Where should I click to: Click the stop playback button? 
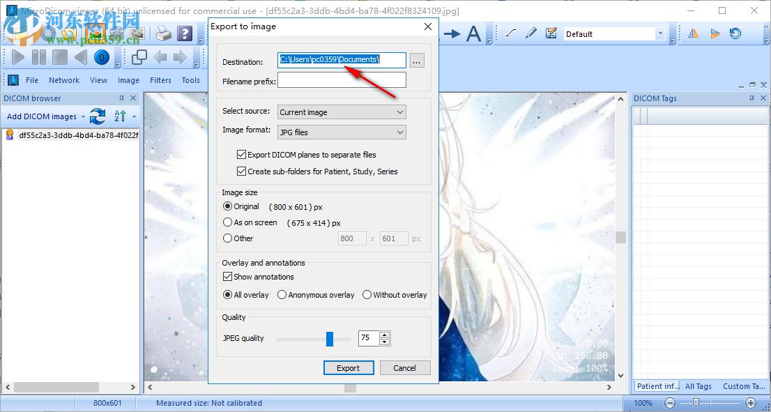click(60, 58)
